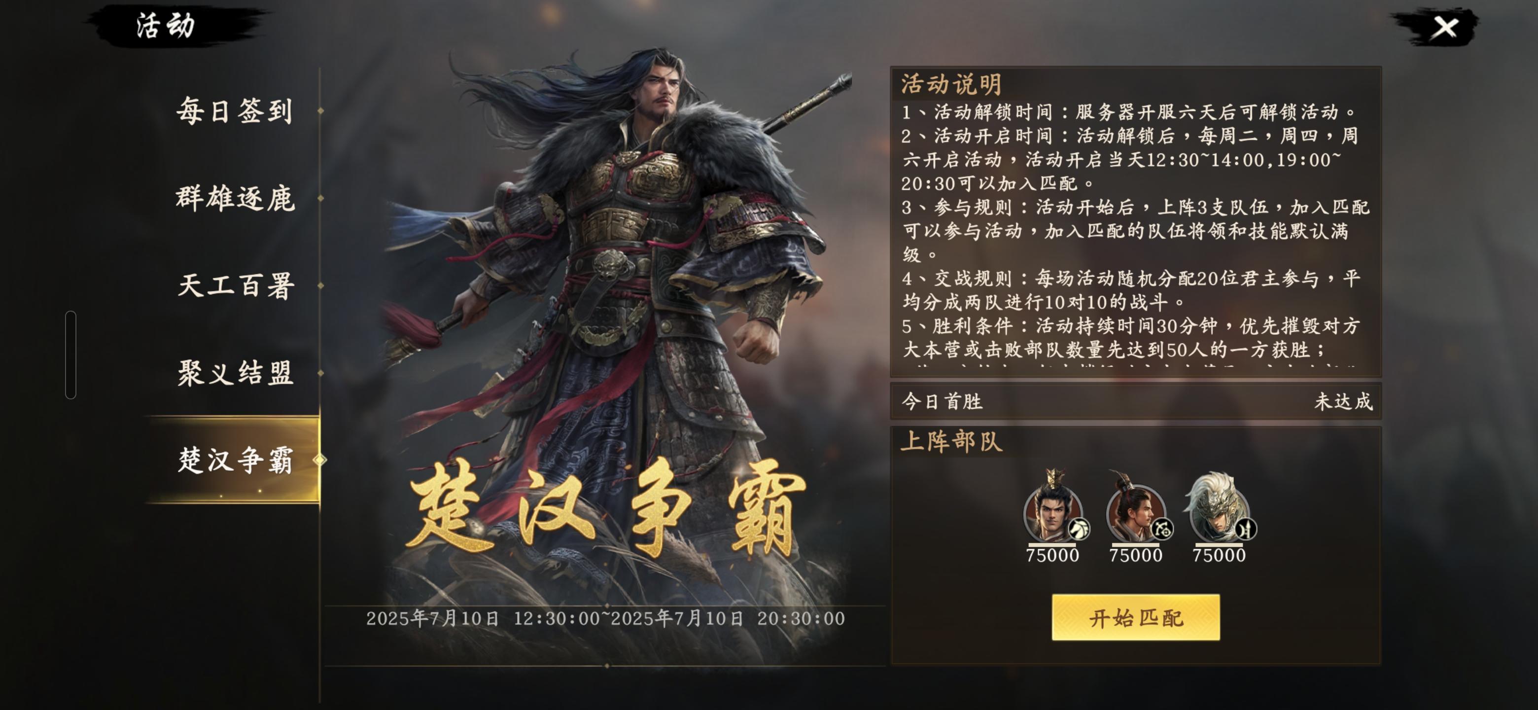Click the event date range text
Image resolution: width=1538 pixels, height=710 pixels.
[605, 619]
